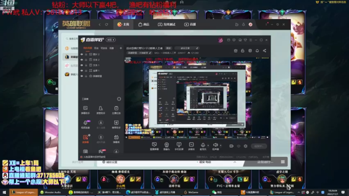349x196 pixels.
Task: Select the highlighted orange toolbox icon
Action: point(86,139)
